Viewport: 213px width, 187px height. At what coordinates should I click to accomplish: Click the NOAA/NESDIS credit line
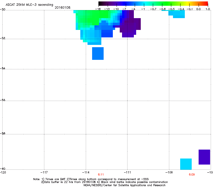(x=124, y=185)
